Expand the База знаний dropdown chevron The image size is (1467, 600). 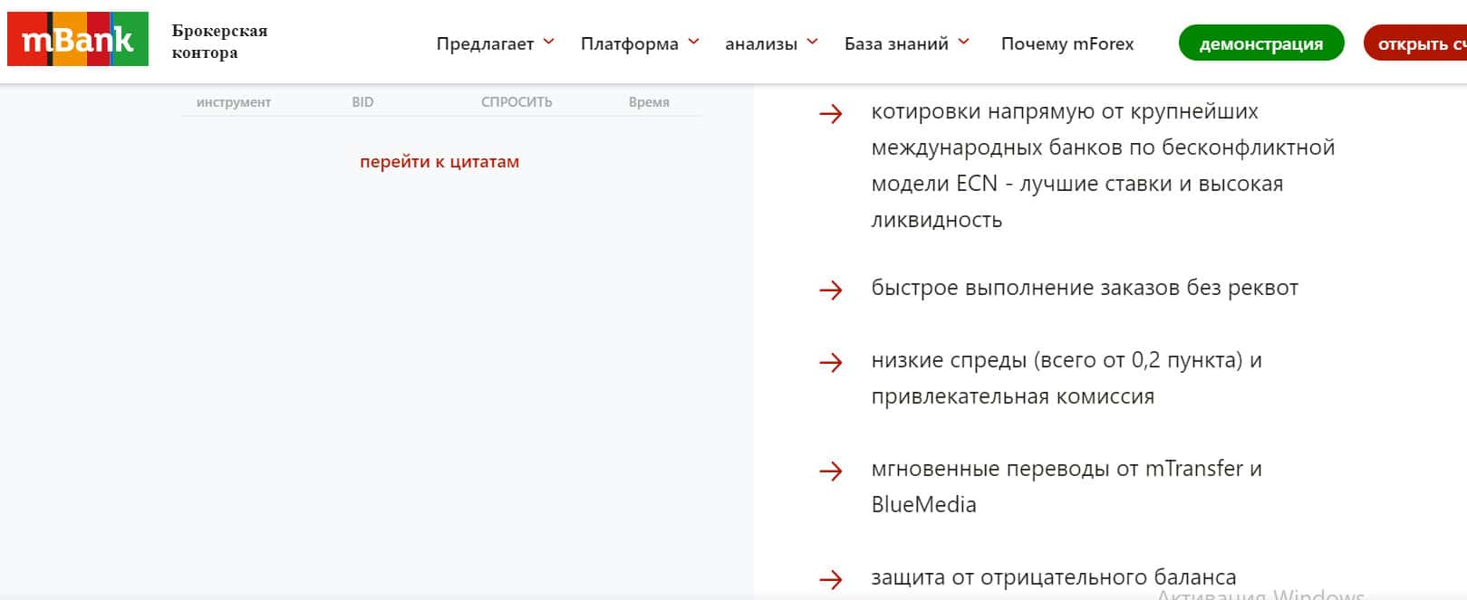(963, 42)
